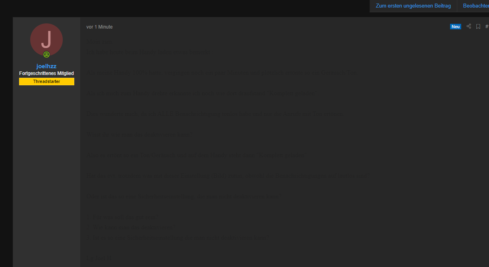Click the Fortgeschrittenes Mitglied rank label
Viewport: 489px width, 267px height.
[x=46, y=73]
